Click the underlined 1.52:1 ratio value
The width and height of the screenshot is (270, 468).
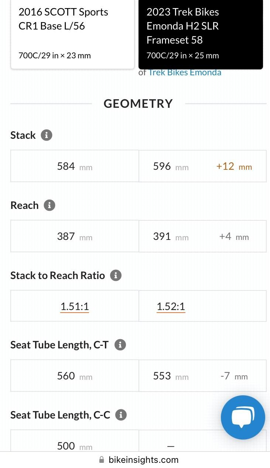point(171,306)
